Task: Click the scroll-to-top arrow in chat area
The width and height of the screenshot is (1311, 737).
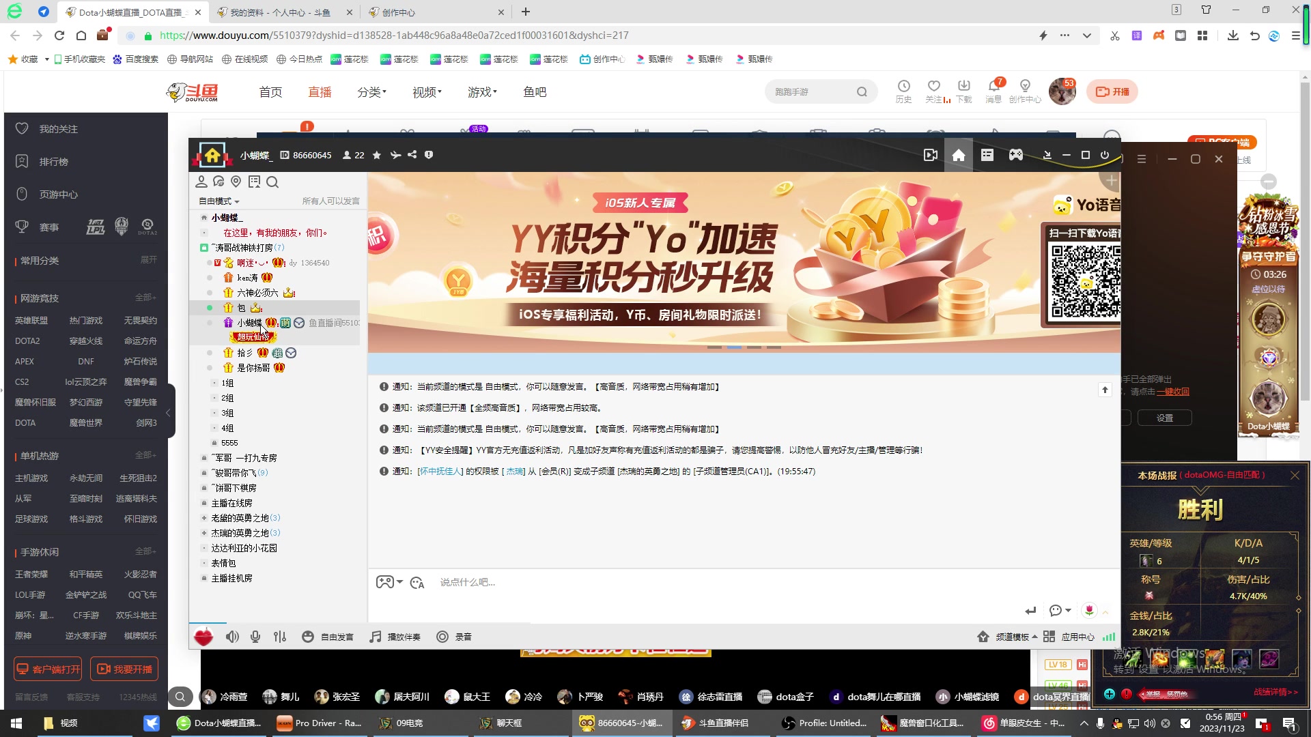Action: tap(1105, 390)
